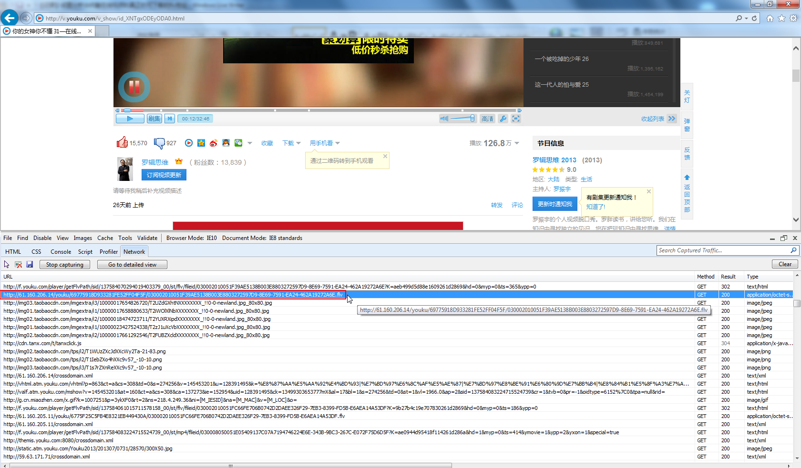
Task: Expand the 下载 download dropdown
Action: coord(291,143)
